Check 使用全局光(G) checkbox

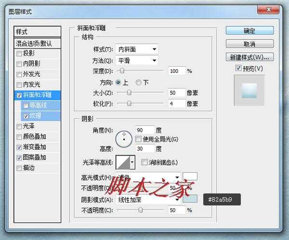pos(138,139)
